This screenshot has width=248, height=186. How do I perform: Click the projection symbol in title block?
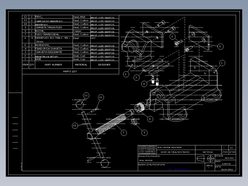pos(205,158)
